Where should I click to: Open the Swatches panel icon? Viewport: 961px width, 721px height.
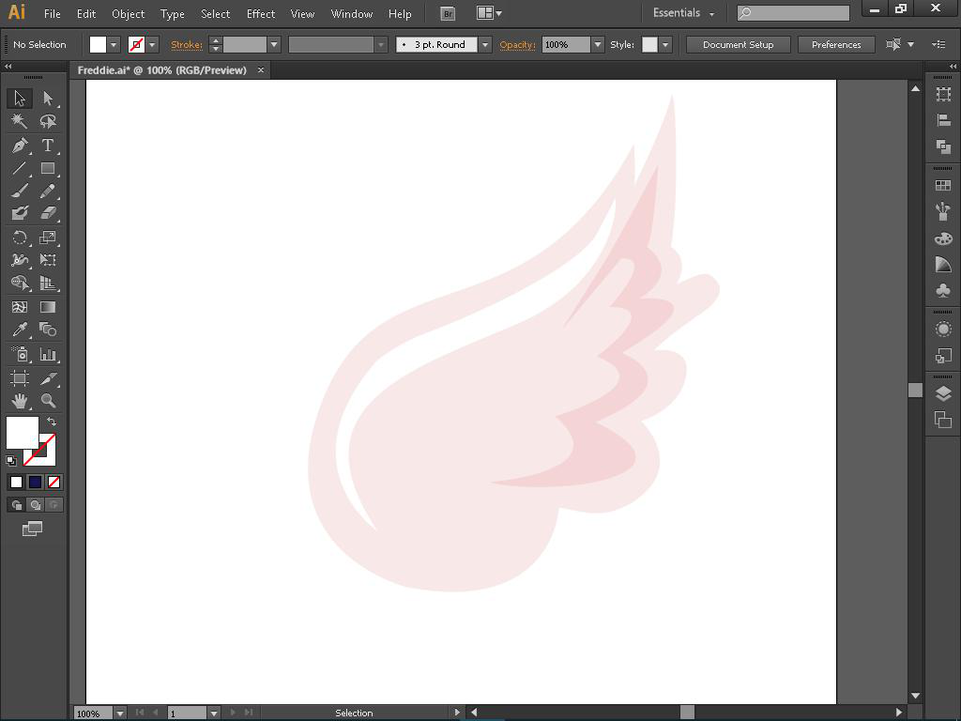coord(943,185)
